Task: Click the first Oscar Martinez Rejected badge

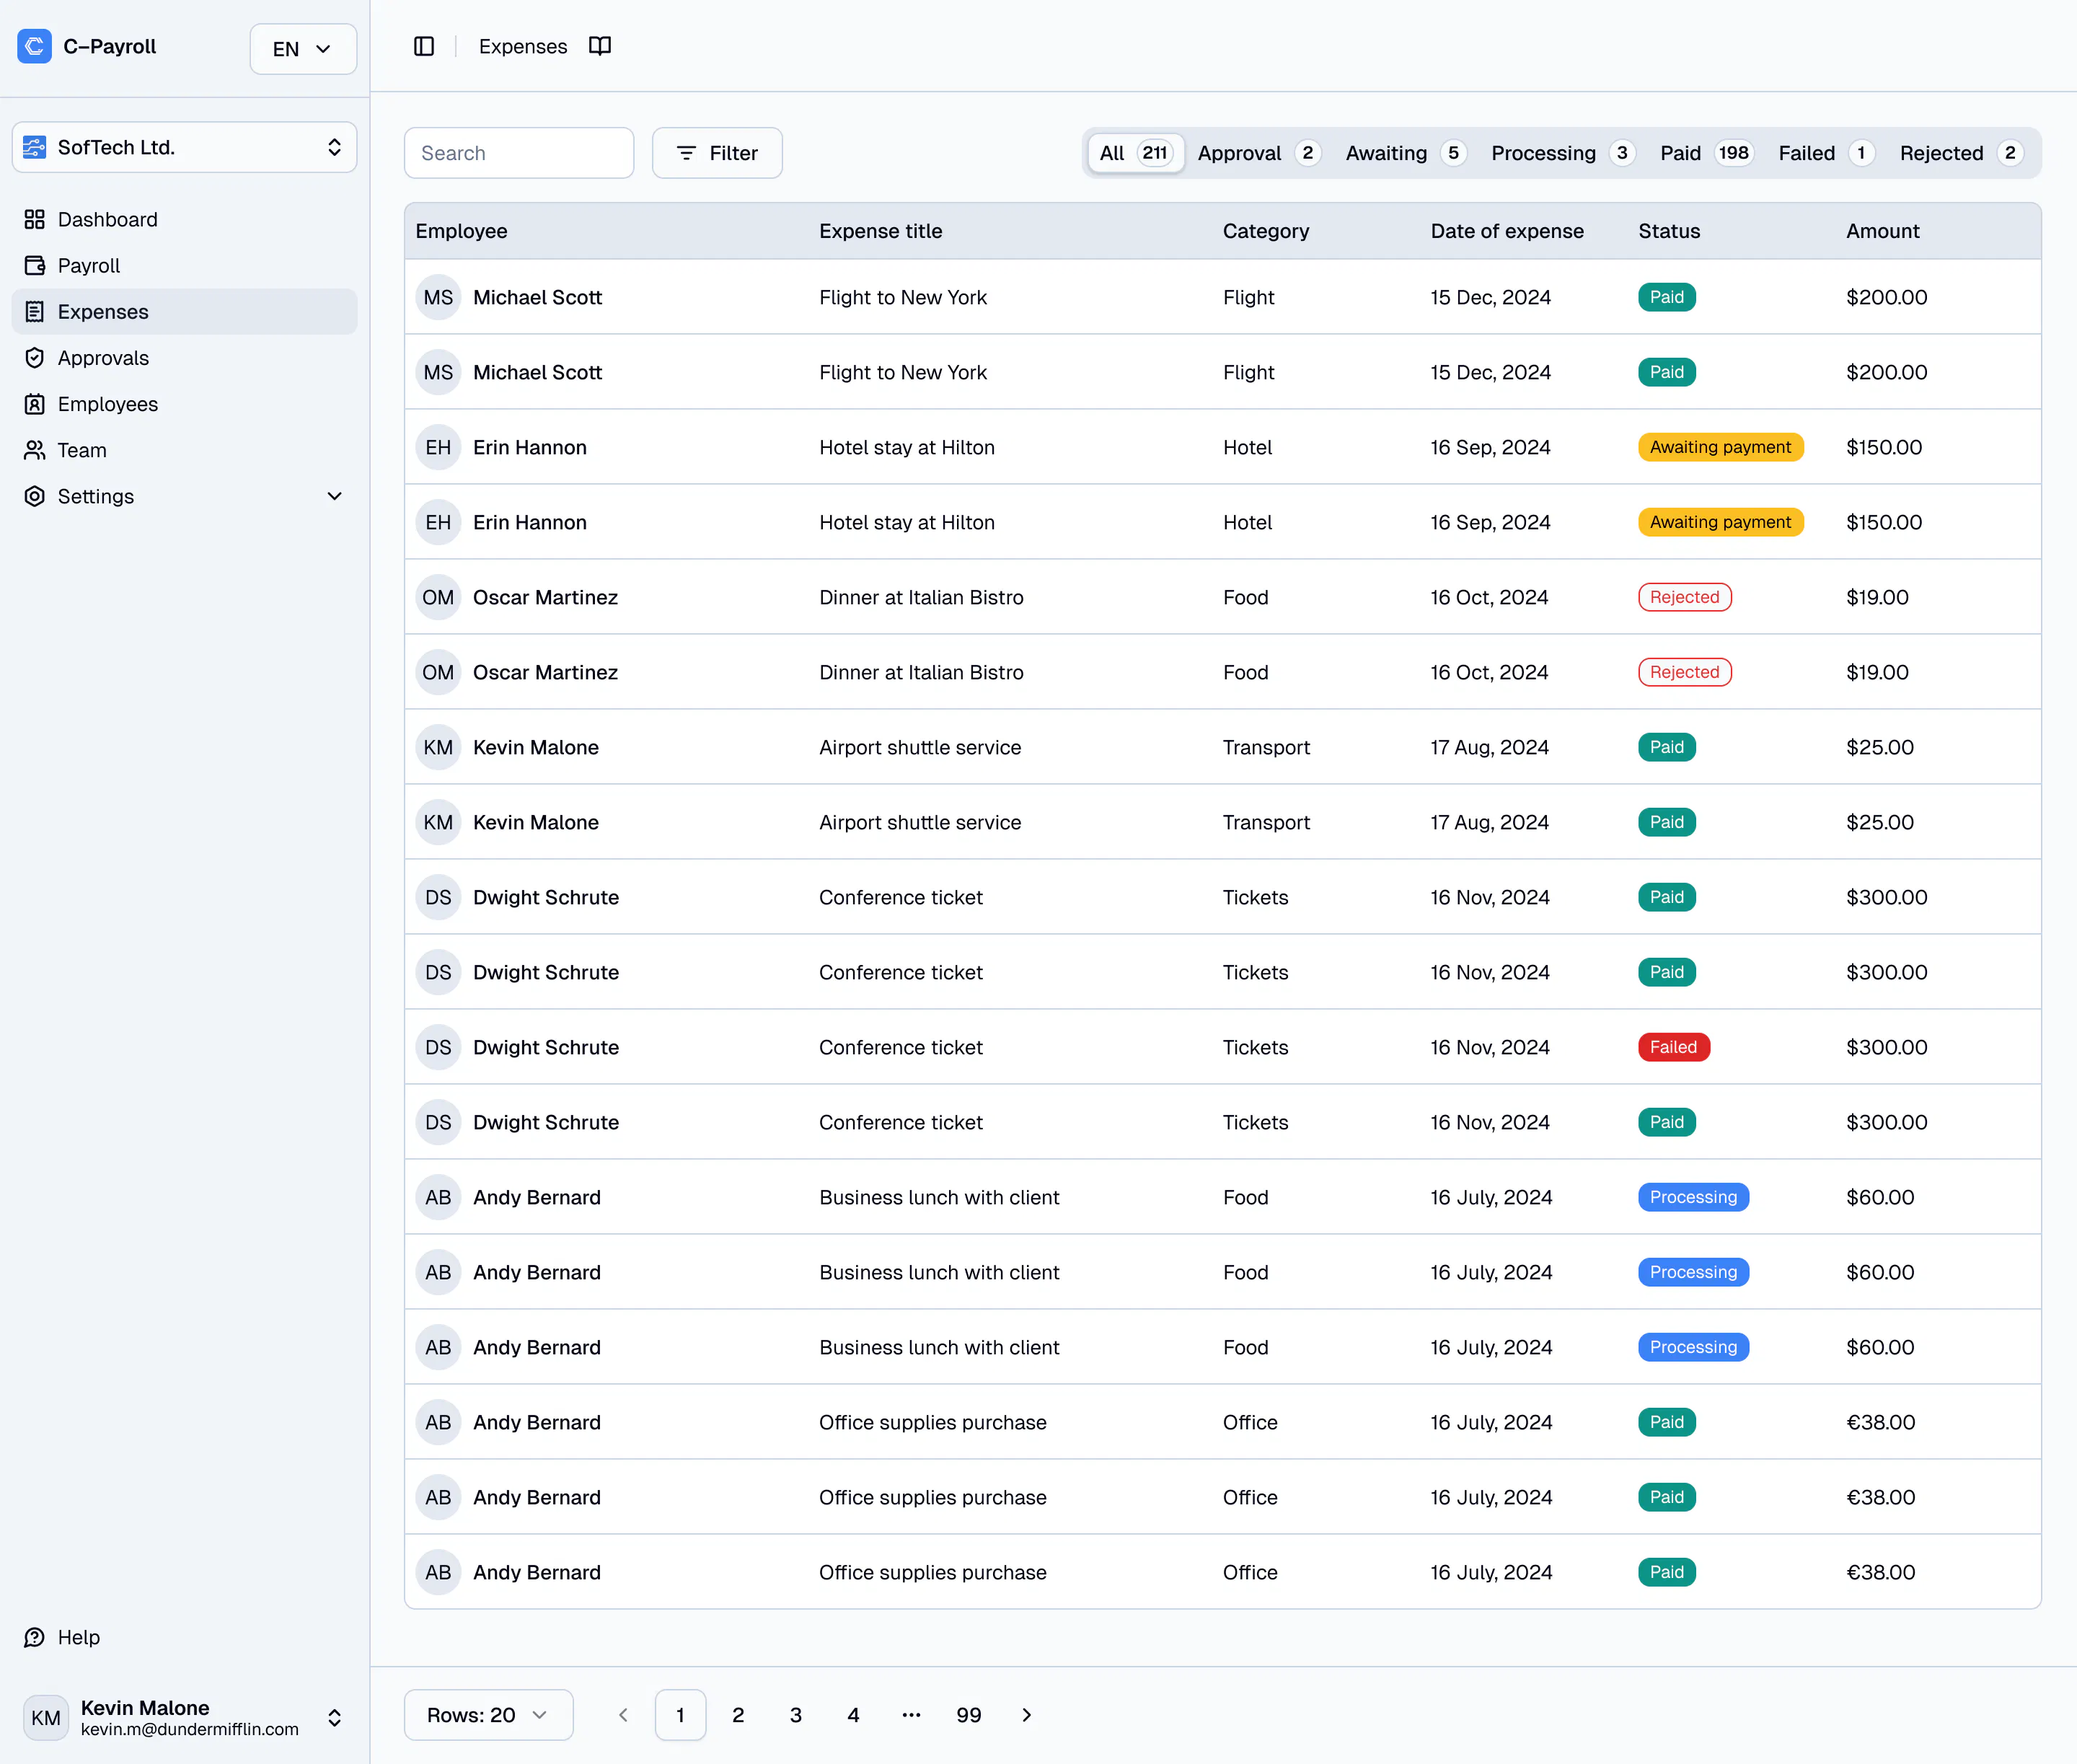Action: click(x=1684, y=597)
